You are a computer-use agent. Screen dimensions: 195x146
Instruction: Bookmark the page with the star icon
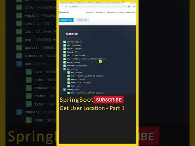coord(129,6)
